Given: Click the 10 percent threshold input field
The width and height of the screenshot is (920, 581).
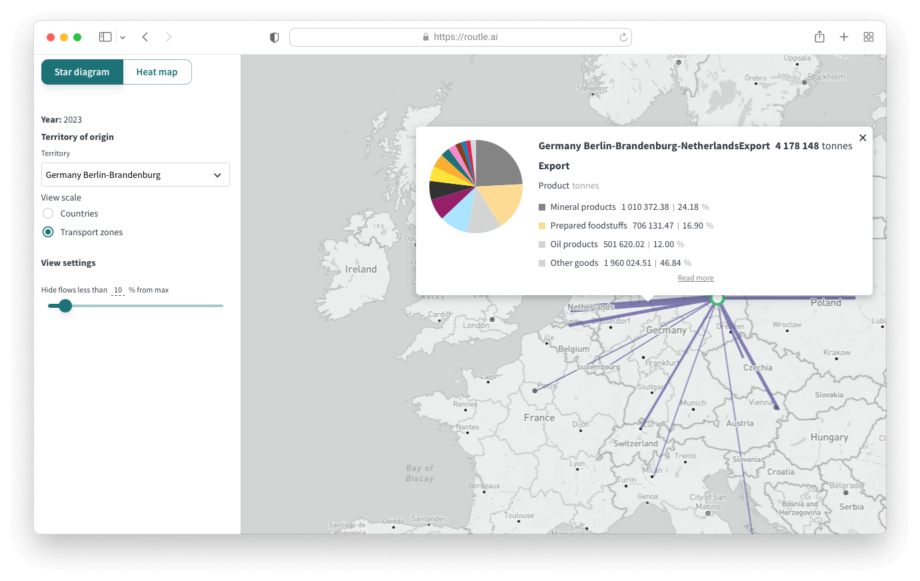Looking at the screenshot, I should click(119, 290).
